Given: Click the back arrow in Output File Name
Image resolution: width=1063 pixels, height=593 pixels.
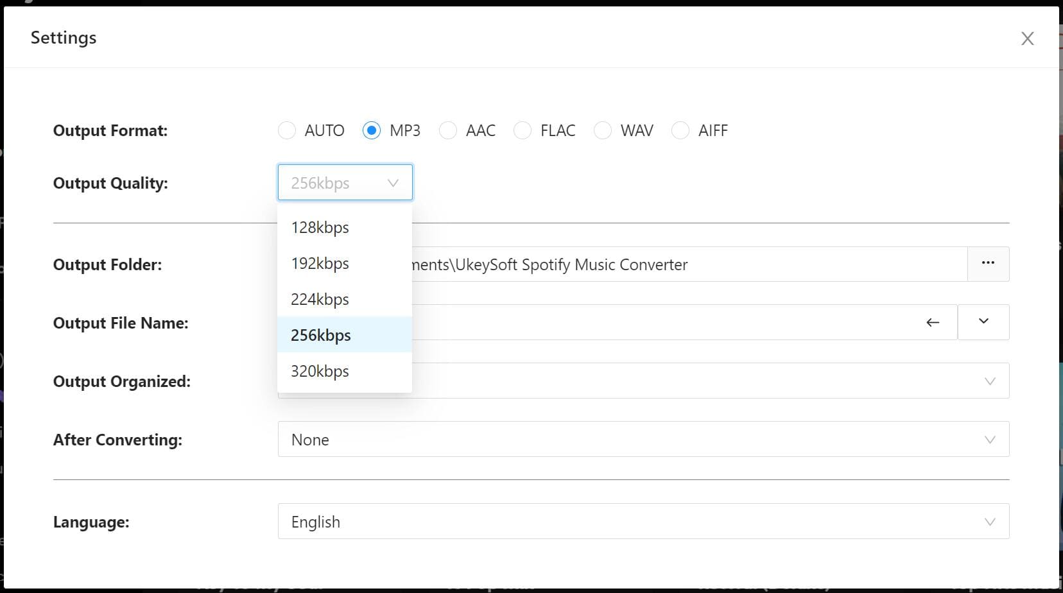Looking at the screenshot, I should coord(933,323).
